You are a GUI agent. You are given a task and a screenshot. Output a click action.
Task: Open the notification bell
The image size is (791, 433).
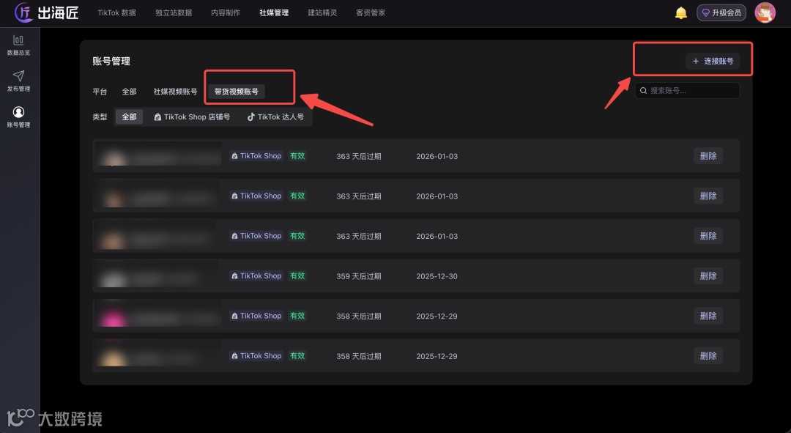point(680,12)
